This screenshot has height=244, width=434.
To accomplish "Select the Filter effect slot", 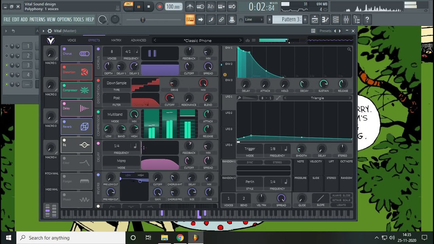I will click(x=77, y=163).
